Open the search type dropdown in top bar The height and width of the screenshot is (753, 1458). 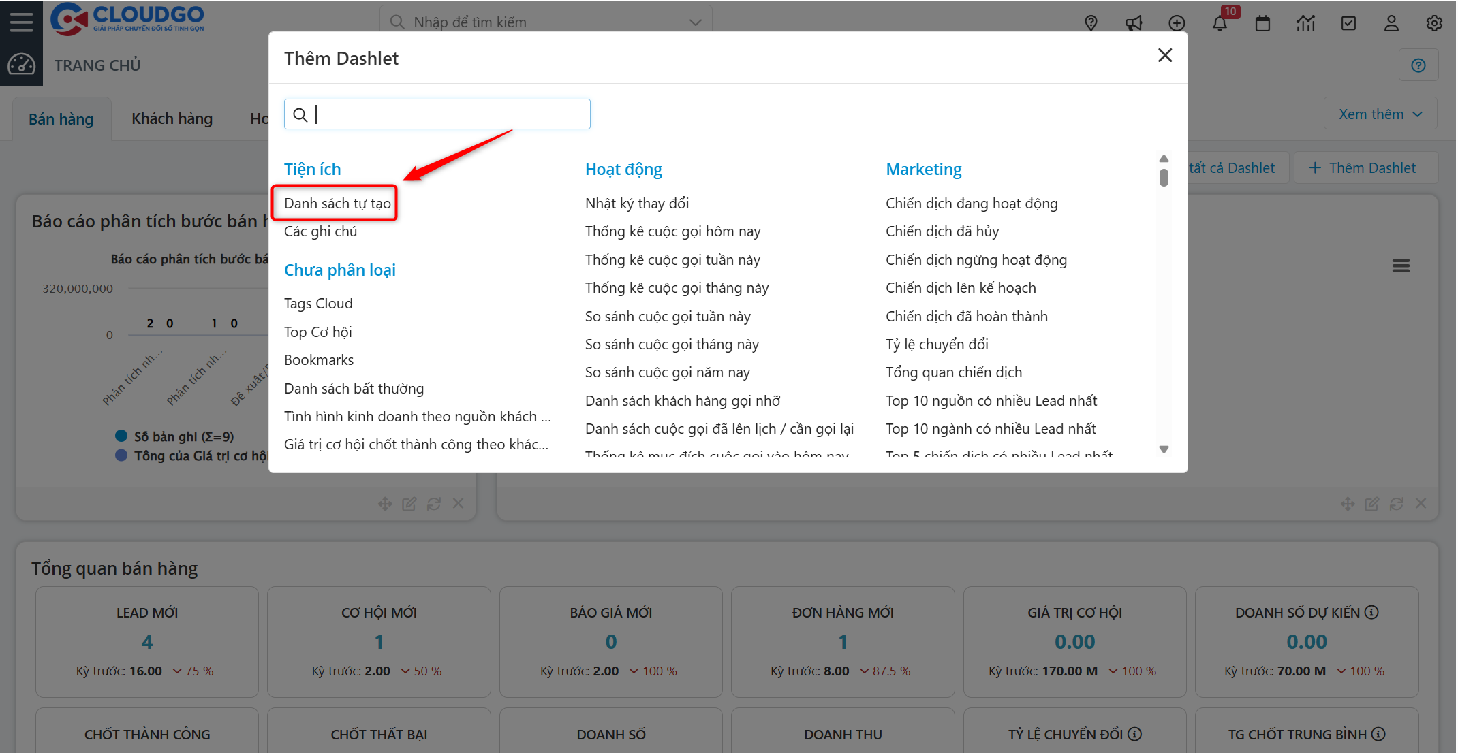695,21
